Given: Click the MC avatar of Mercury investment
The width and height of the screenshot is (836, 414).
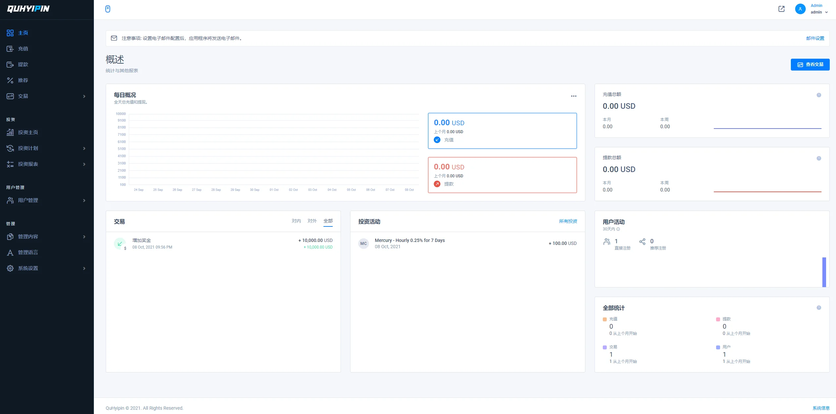Looking at the screenshot, I should [x=363, y=243].
